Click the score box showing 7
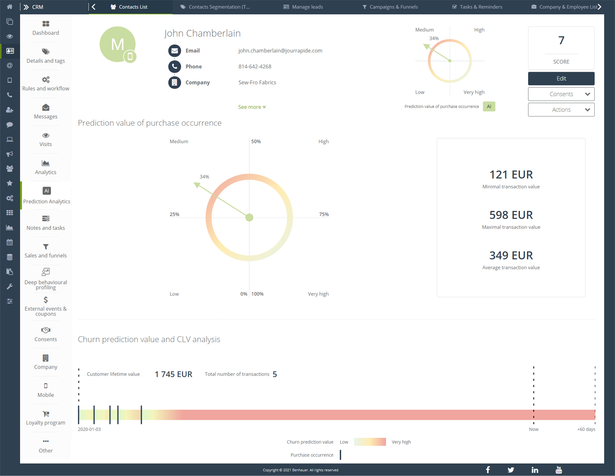Image resolution: width=615 pixels, height=476 pixels. click(x=561, y=48)
